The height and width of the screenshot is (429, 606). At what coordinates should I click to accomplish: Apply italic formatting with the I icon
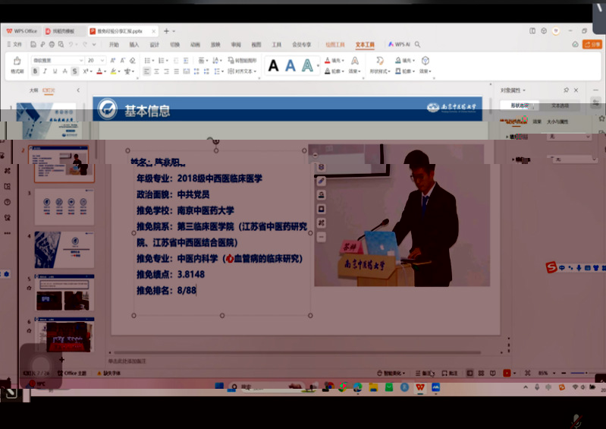tap(45, 71)
